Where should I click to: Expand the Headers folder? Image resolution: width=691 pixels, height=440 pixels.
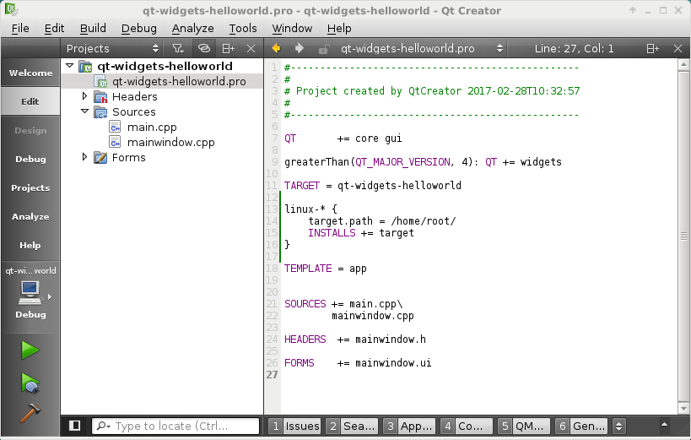(84, 95)
